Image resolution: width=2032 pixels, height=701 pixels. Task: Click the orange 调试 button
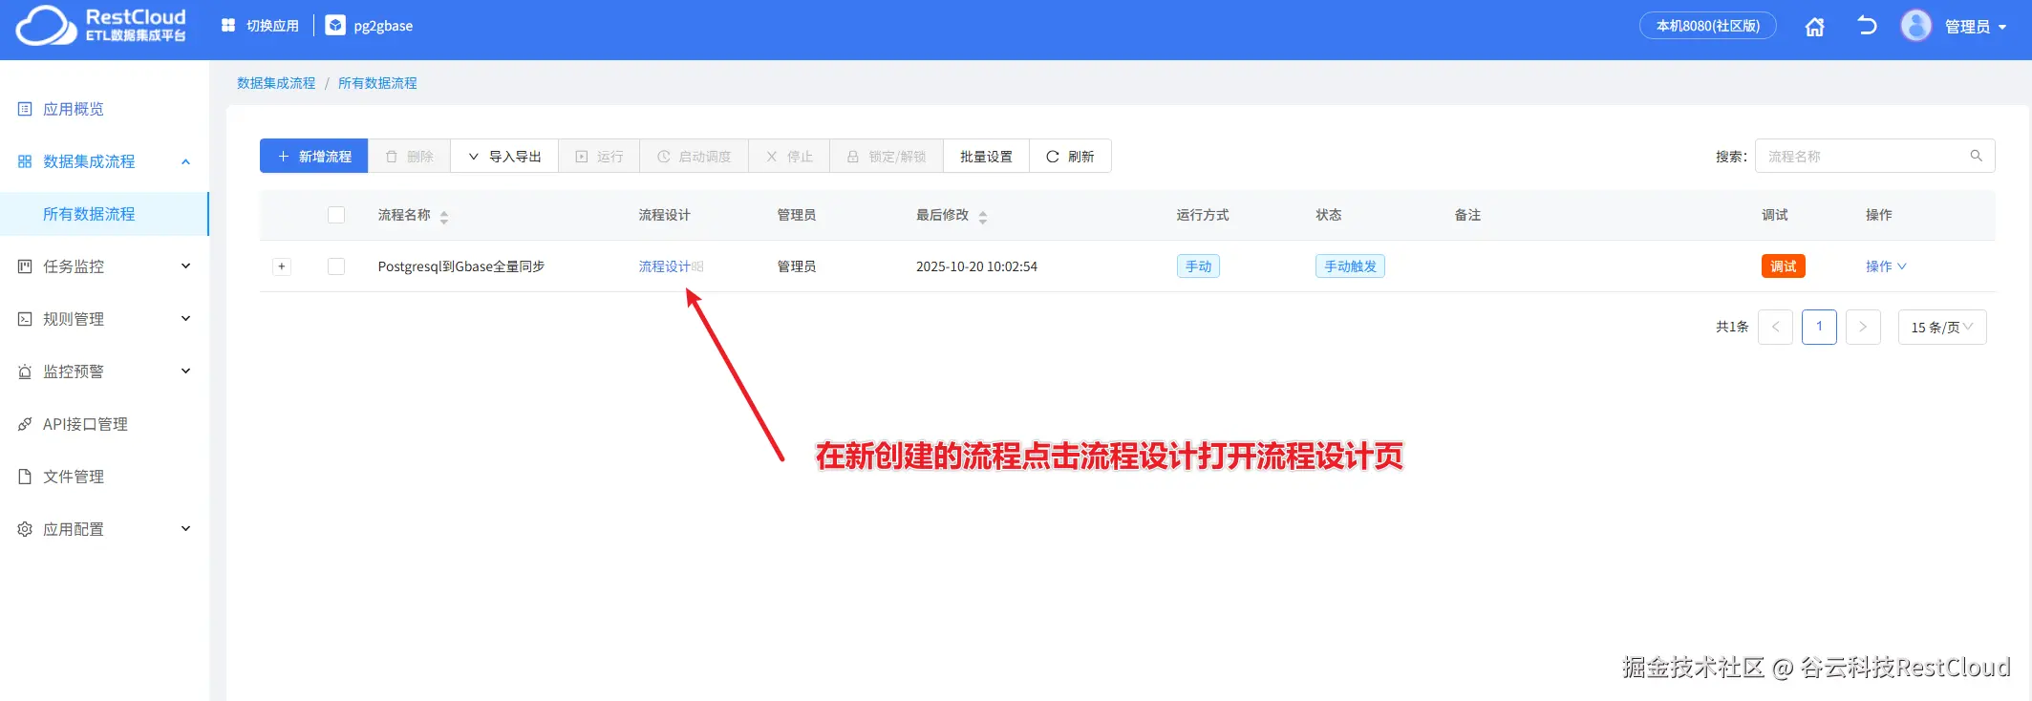(x=1784, y=266)
